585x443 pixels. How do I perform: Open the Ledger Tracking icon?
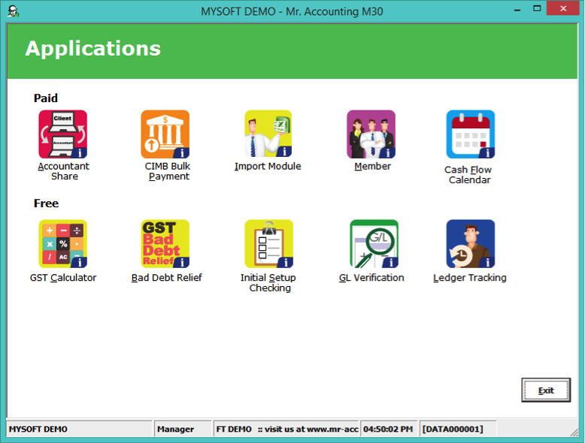471,244
